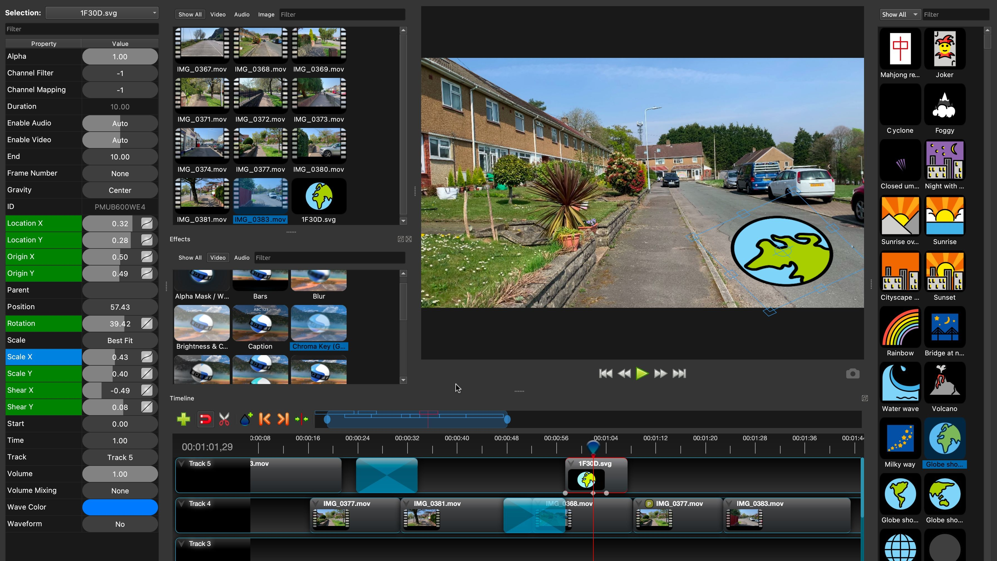Jump to next marker arrow icon
Image resolution: width=997 pixels, height=561 pixels.
283,419
